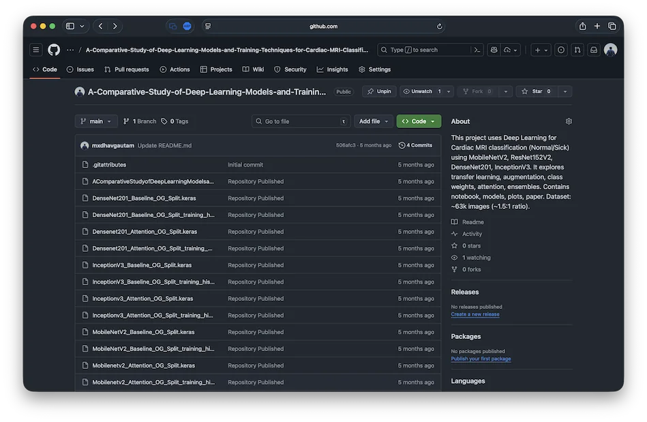This screenshot has height=422, width=647.
Task: Open the GitHub homepage via Octocat logo
Action: tap(54, 50)
